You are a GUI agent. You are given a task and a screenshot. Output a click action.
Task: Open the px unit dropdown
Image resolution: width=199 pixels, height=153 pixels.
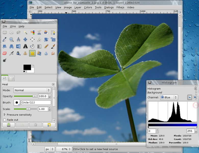pos(50,149)
